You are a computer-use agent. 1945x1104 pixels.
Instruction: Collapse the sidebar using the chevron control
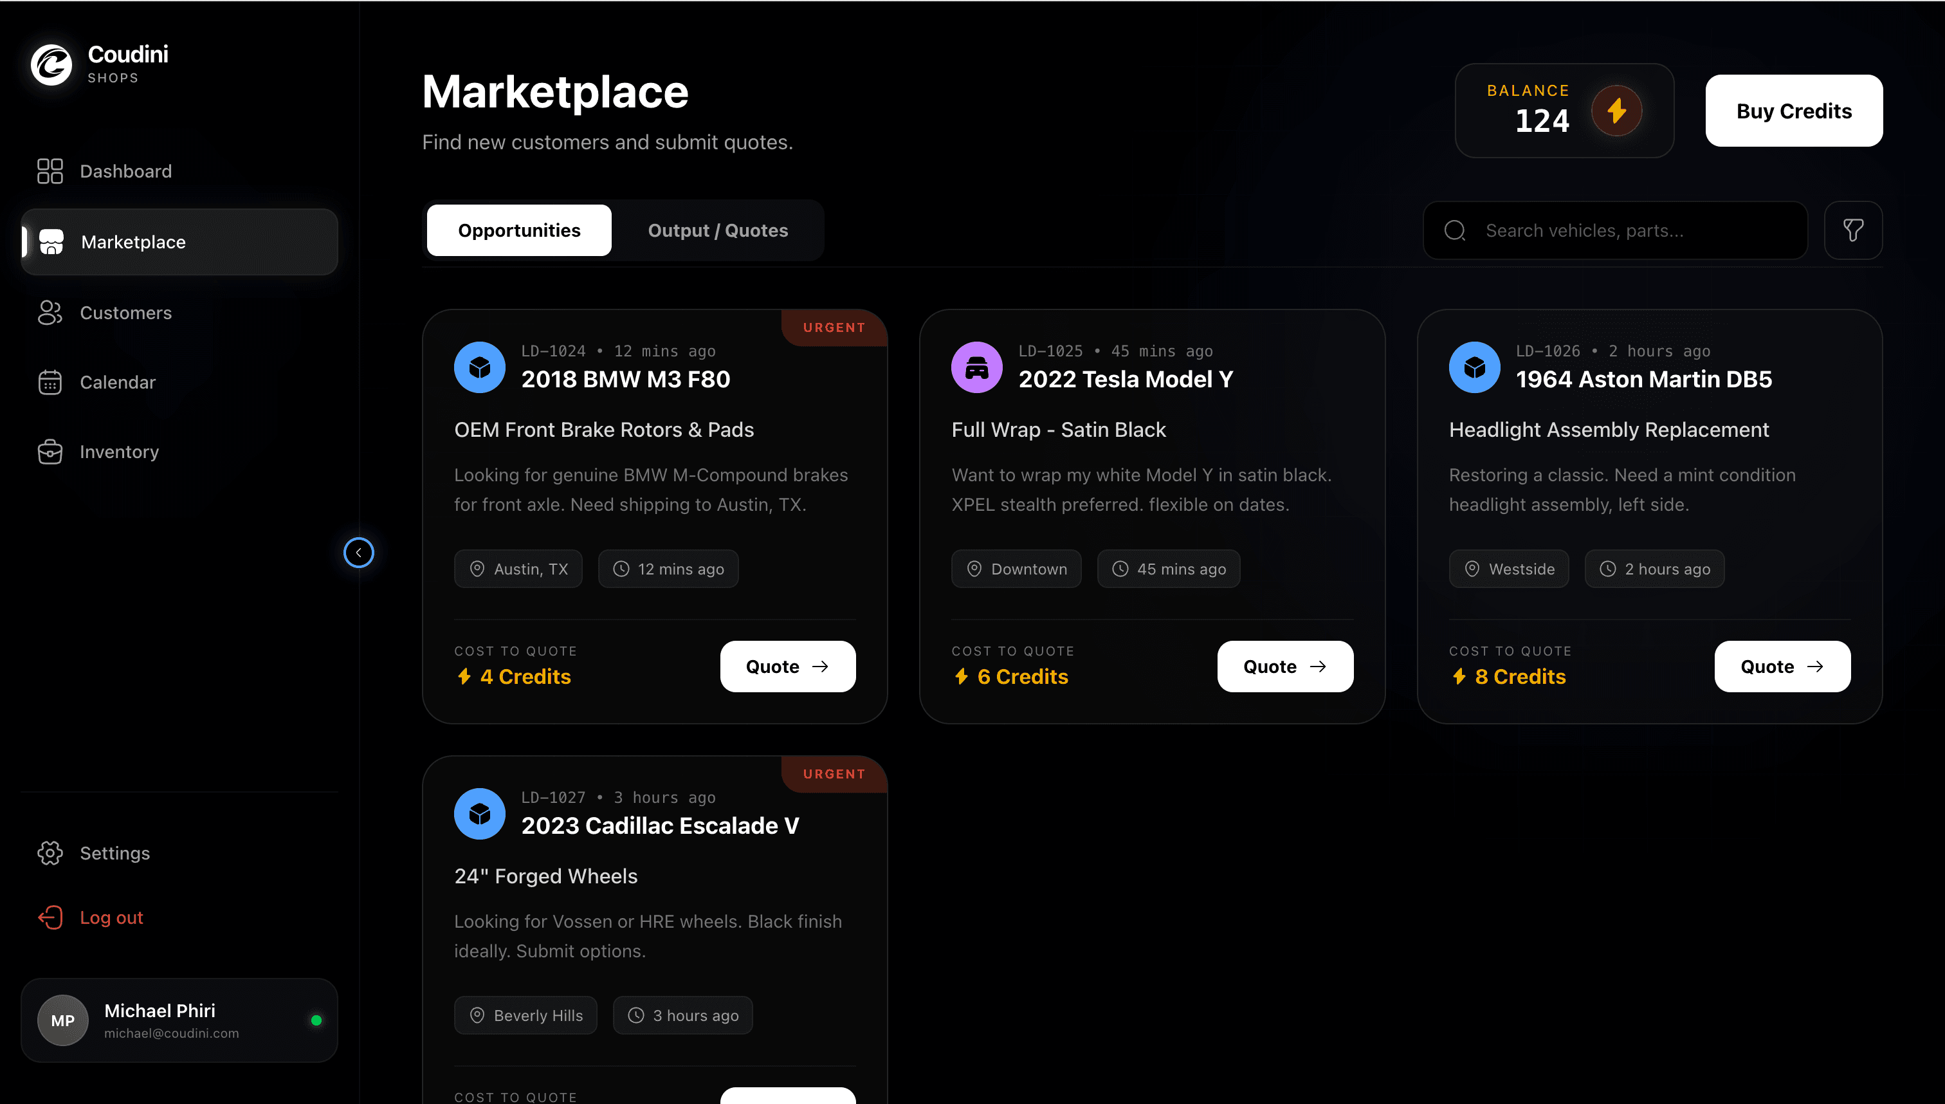[358, 553]
